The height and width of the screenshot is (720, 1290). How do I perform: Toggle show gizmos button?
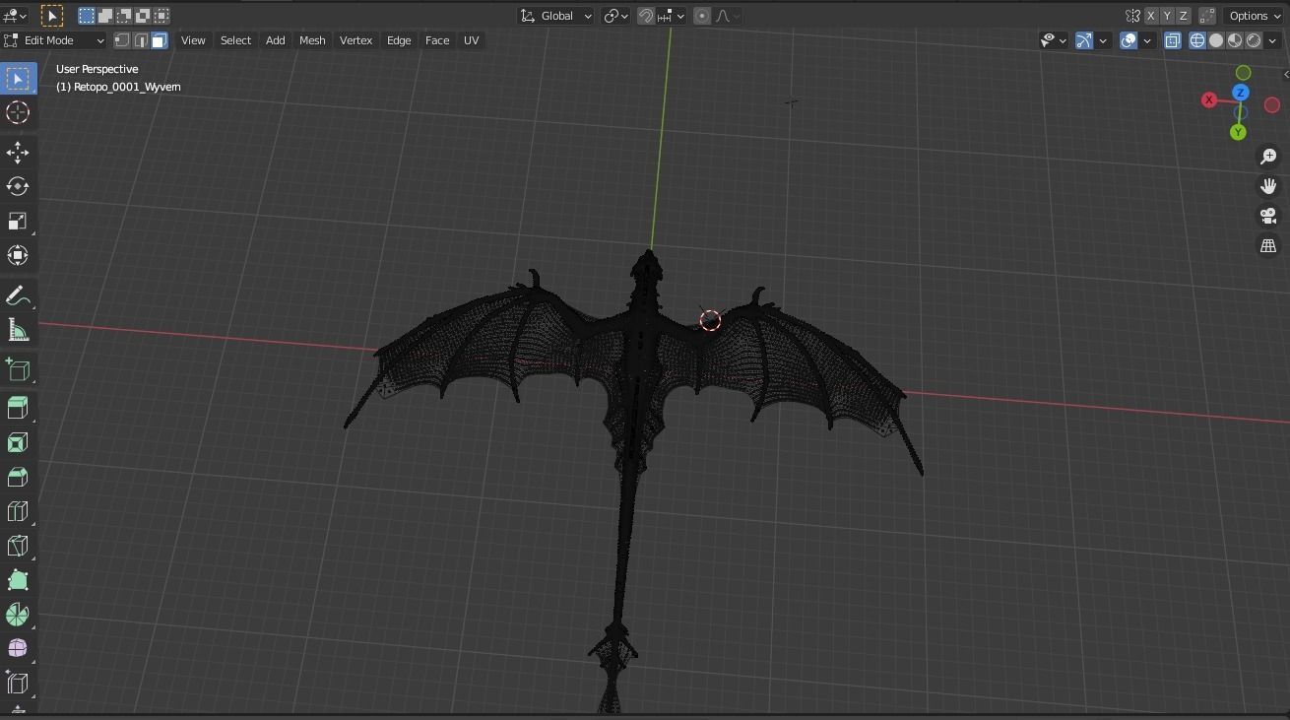[x=1084, y=40]
